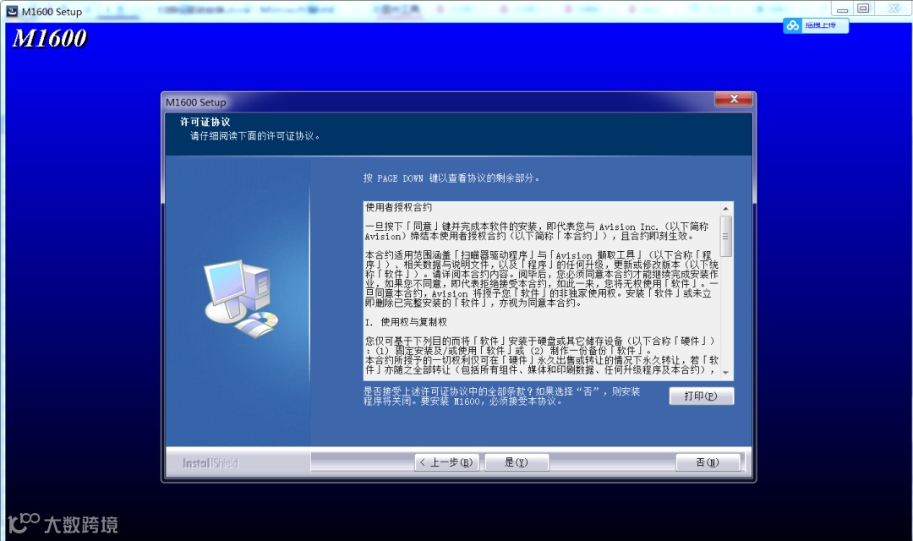913x541 pixels.
Task: Click the cloud icon in the upload widget
Action: pos(793,25)
